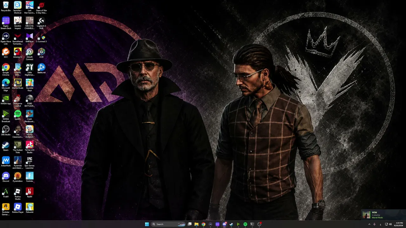
Task: Select the Crash Bandicoot desktop shortcut
Action: [x=29, y=116]
